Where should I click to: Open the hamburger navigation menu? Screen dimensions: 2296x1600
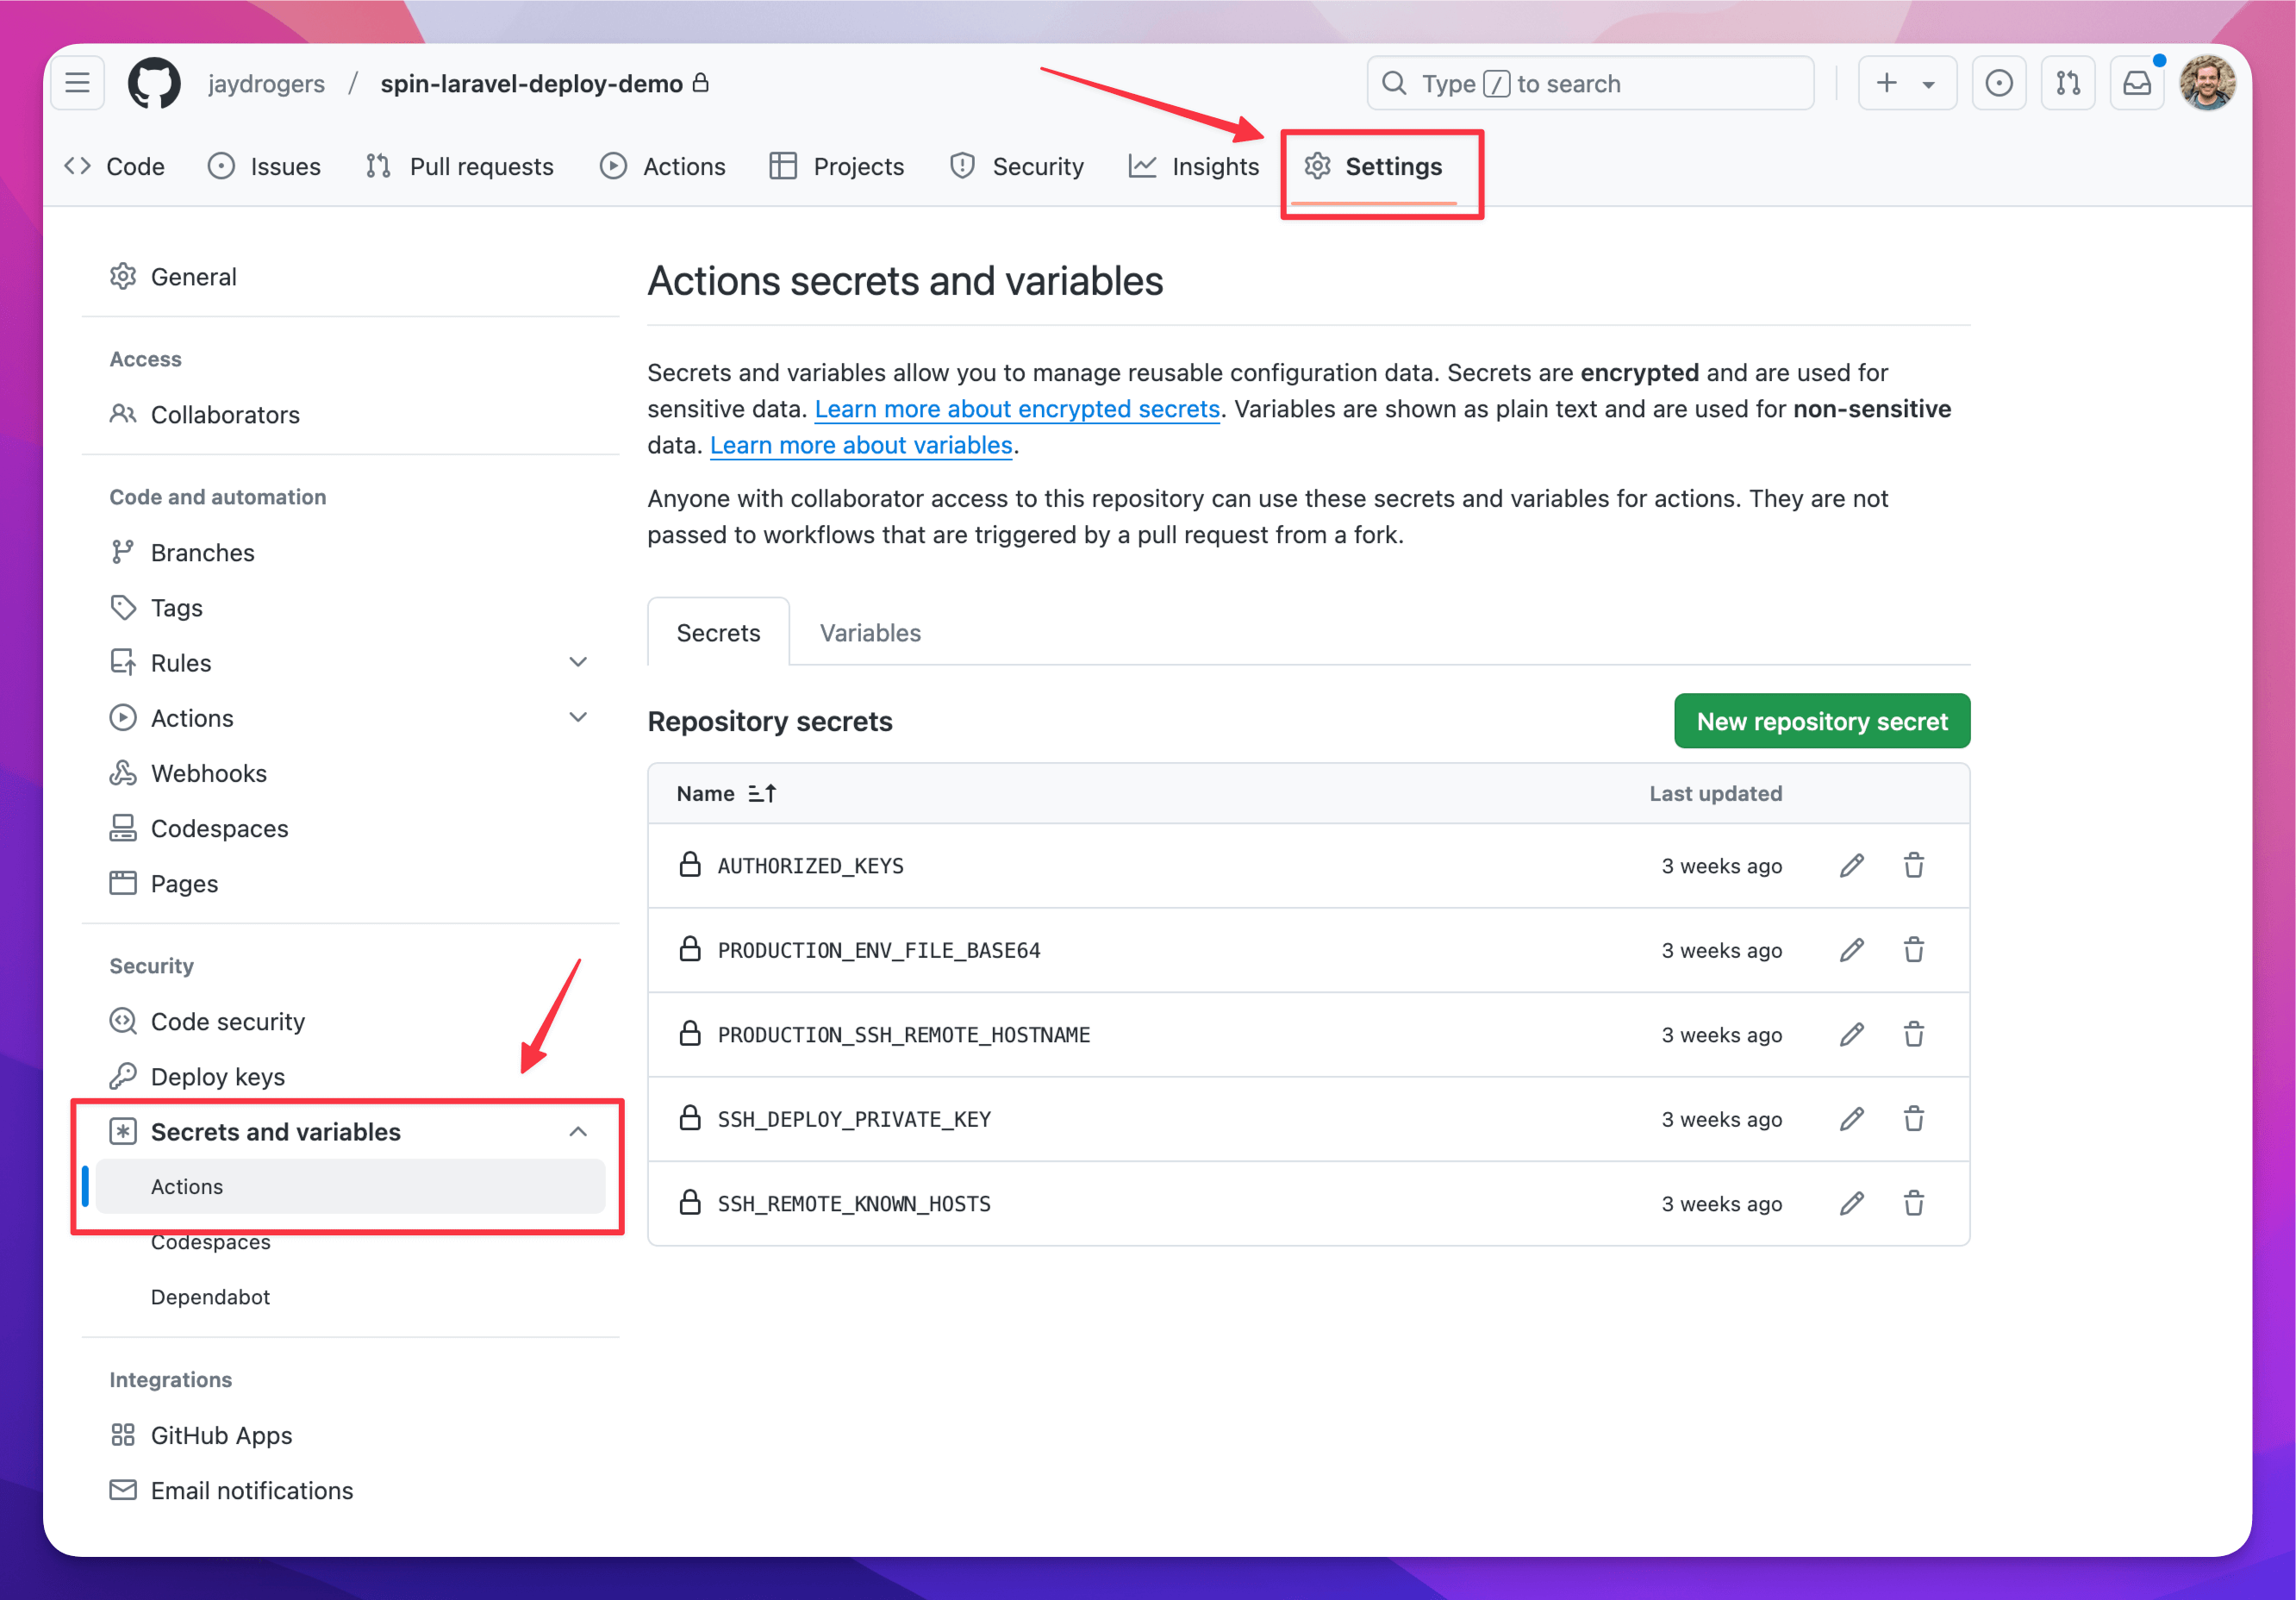[x=77, y=83]
